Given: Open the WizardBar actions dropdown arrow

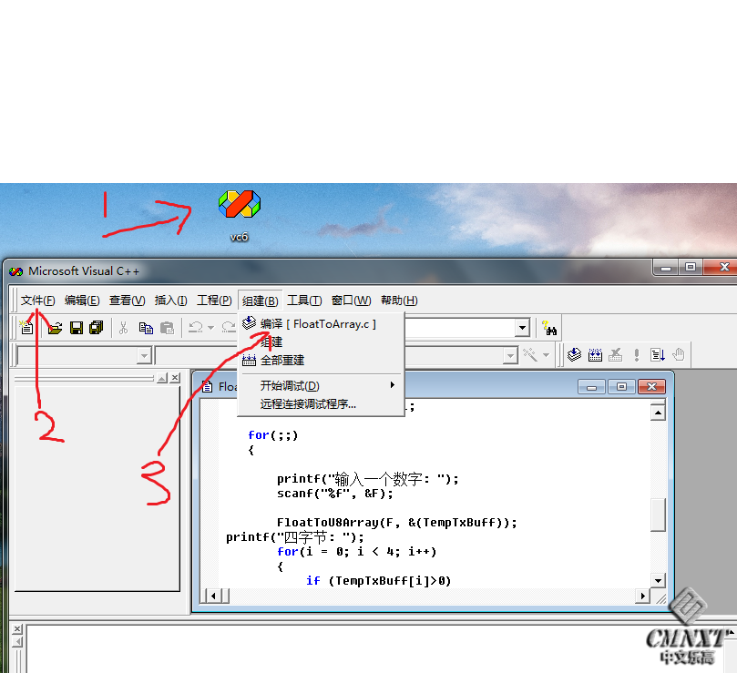Looking at the screenshot, I should point(546,355).
